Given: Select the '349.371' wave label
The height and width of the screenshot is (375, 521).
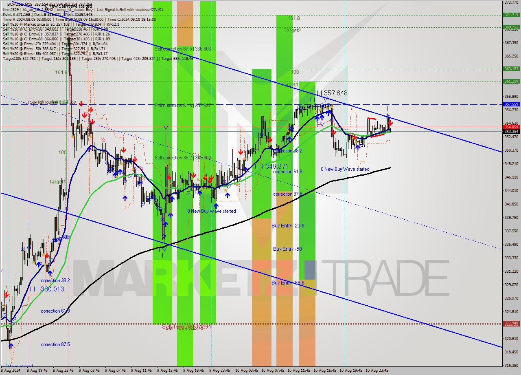Looking at the screenshot, I should tap(277, 167).
